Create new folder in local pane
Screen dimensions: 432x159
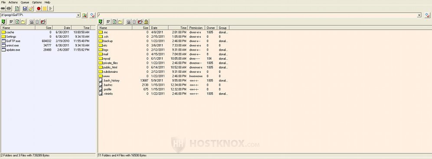(x=23, y=22)
